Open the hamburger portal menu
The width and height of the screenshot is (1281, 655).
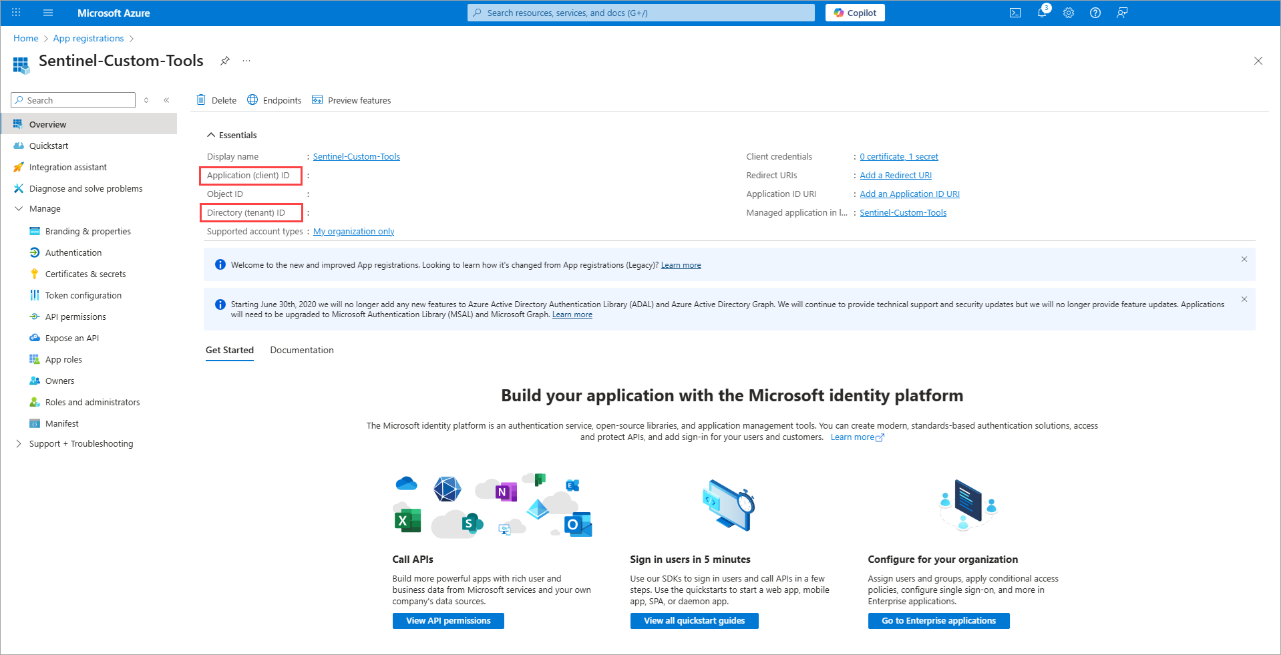[48, 13]
